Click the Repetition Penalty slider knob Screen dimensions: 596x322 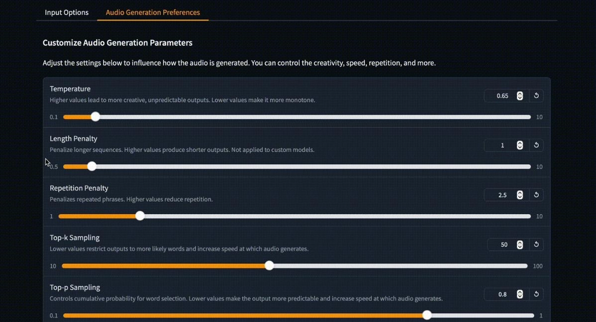[x=140, y=216]
